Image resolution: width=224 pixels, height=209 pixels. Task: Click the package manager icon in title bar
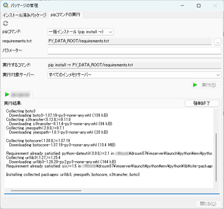point(5,6)
